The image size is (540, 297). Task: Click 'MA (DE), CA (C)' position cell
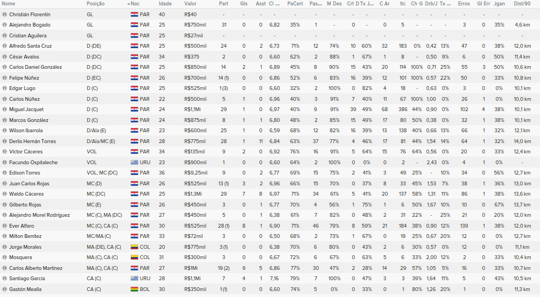point(104,247)
